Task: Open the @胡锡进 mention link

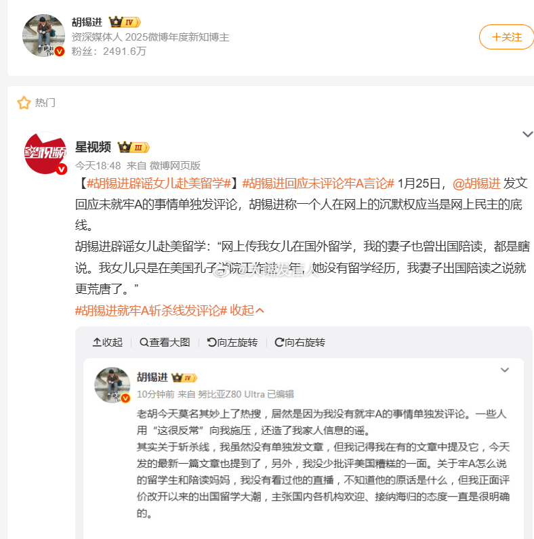Action: coord(476,184)
